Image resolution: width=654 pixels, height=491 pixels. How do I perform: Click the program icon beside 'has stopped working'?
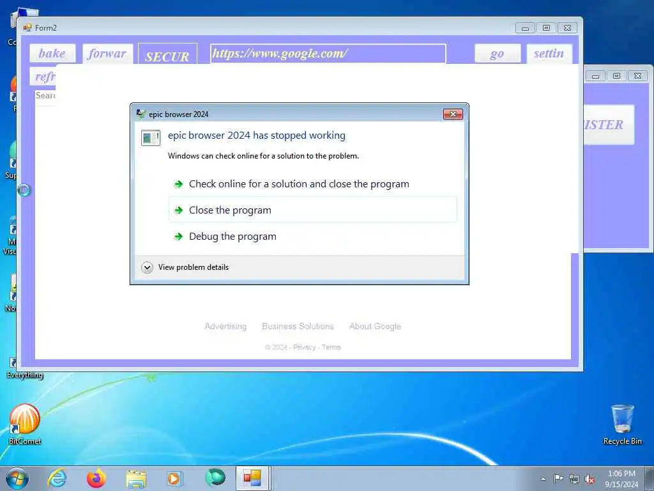coord(151,138)
